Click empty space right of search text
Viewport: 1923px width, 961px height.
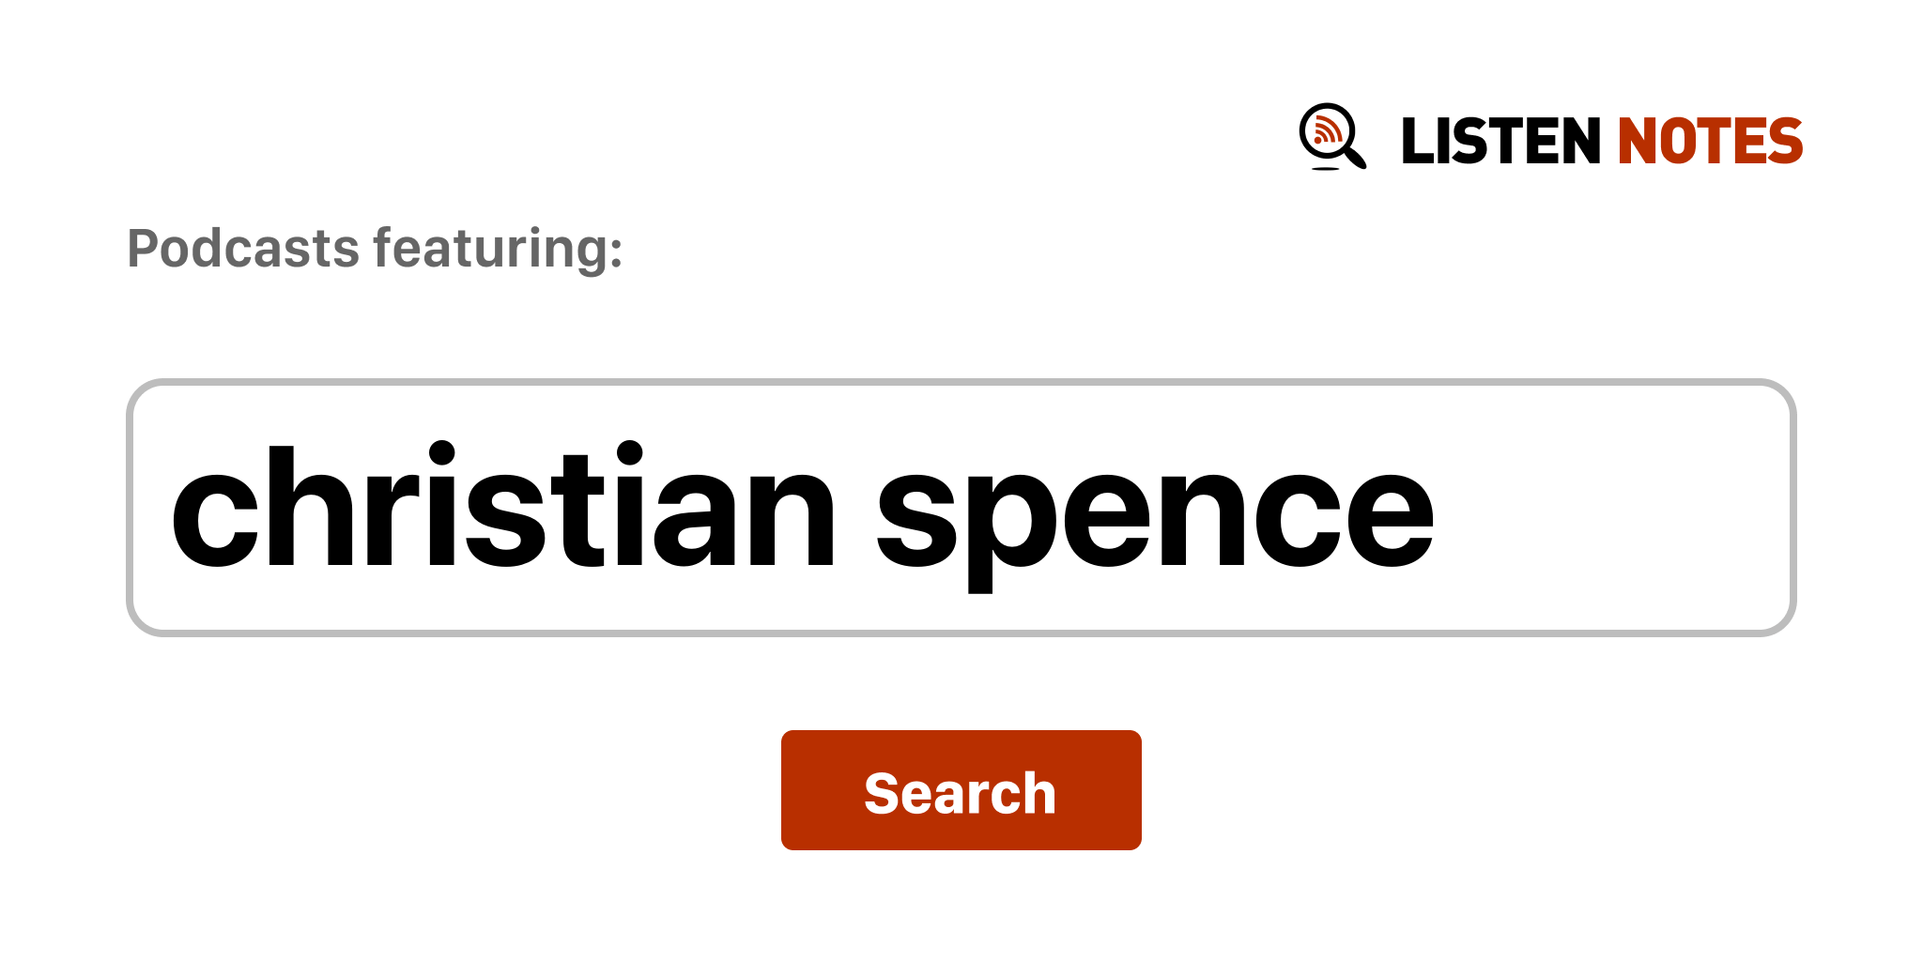pyautogui.click(x=1615, y=508)
